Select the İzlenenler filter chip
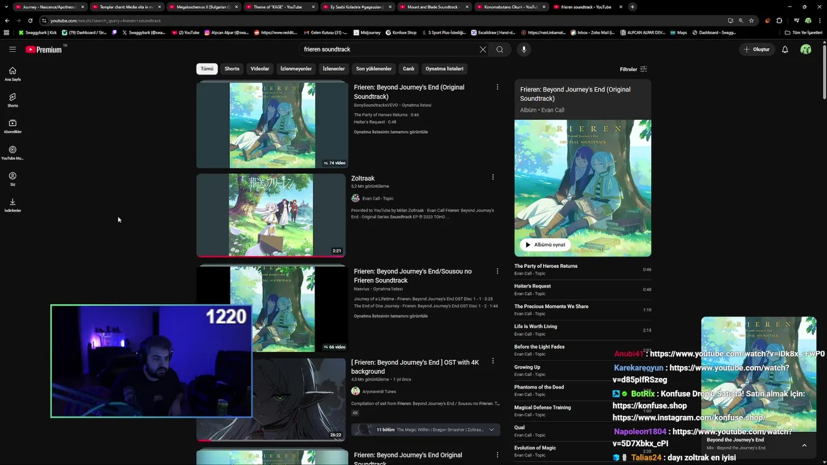The image size is (827, 465). [x=334, y=68]
